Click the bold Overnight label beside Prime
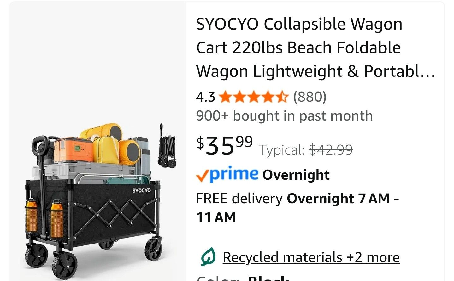 pyautogui.click(x=296, y=175)
